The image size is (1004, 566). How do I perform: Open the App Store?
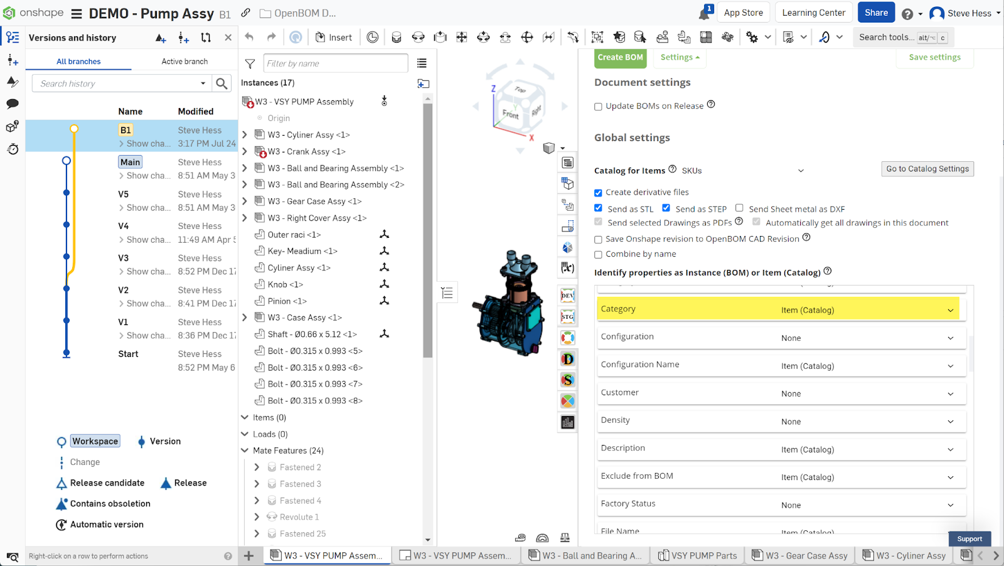tap(744, 13)
